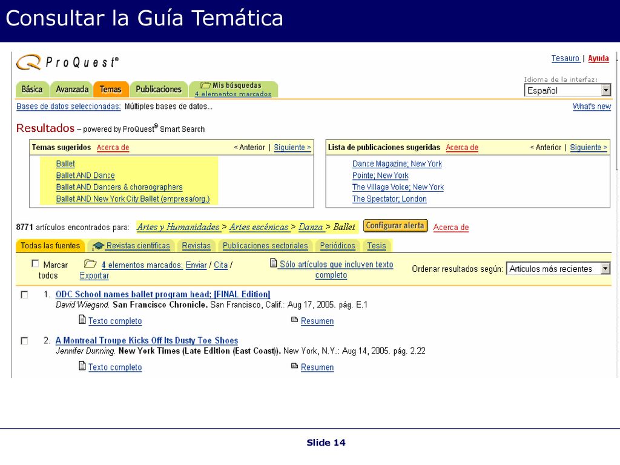
Task: Tick checkbox for result 1 ODC School article
Action: pos(24,295)
